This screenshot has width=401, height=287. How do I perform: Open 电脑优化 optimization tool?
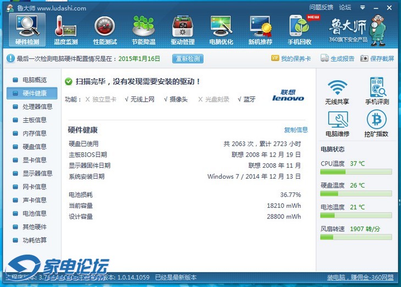point(221,30)
